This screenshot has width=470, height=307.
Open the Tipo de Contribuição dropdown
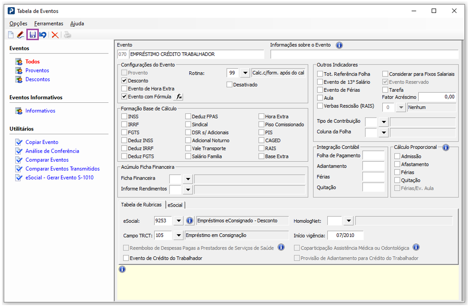[384, 122]
